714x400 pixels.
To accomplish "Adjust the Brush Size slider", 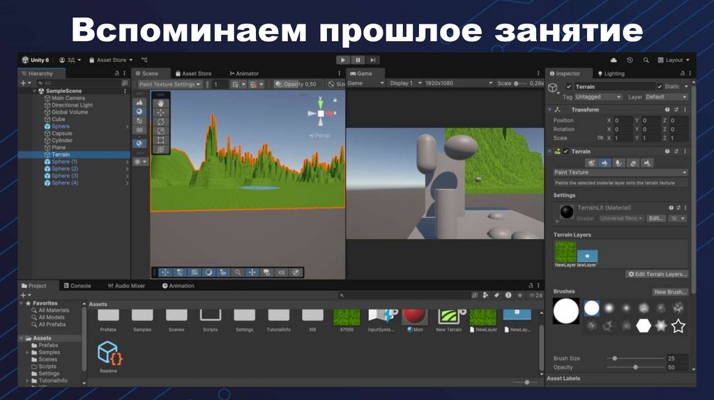I will point(635,359).
